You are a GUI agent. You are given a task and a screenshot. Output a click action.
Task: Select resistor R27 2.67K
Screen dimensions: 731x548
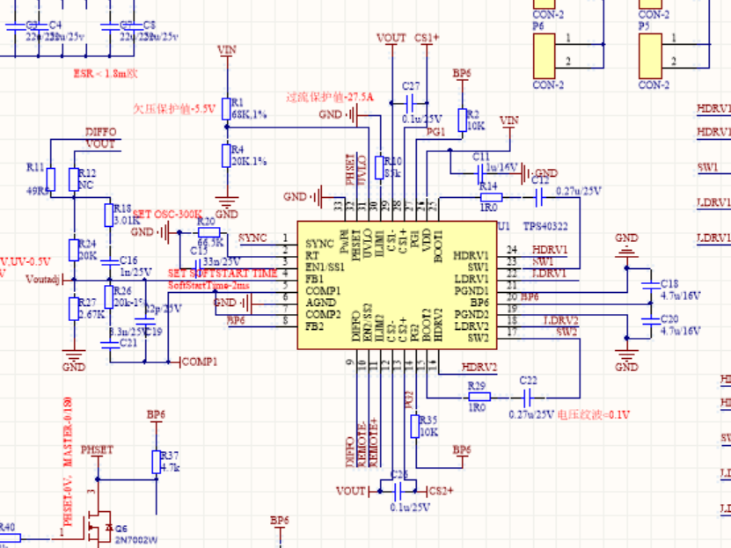pyautogui.click(x=74, y=309)
